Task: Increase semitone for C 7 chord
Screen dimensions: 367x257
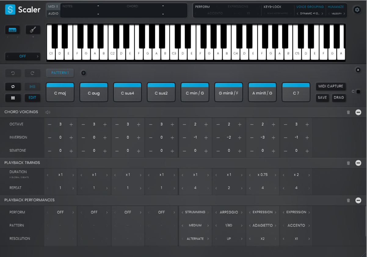Action: click(x=307, y=151)
